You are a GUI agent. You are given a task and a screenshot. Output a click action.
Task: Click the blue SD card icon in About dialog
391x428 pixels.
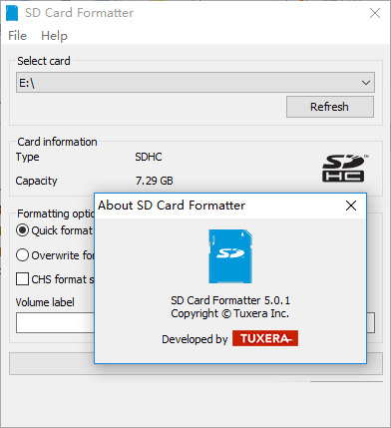click(230, 256)
